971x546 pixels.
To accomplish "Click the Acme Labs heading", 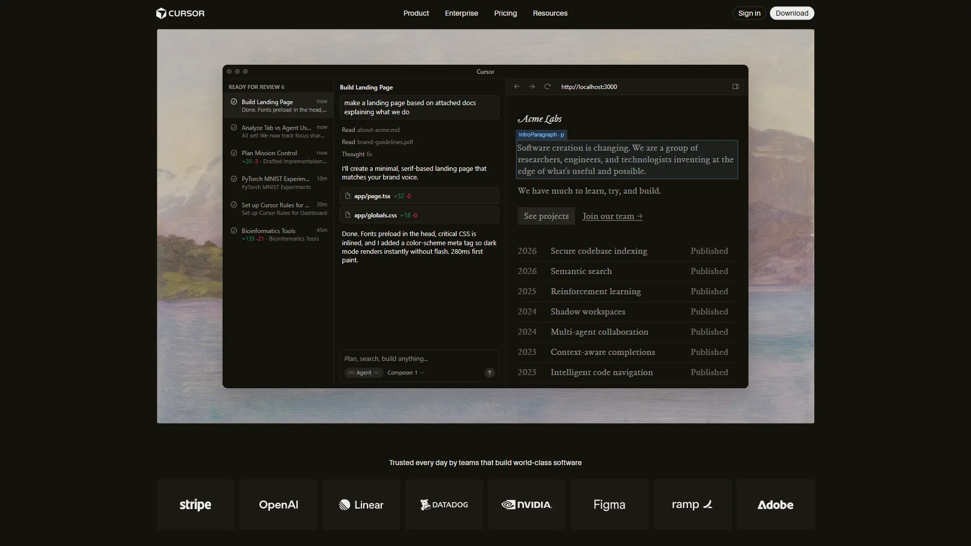I will click(x=540, y=119).
